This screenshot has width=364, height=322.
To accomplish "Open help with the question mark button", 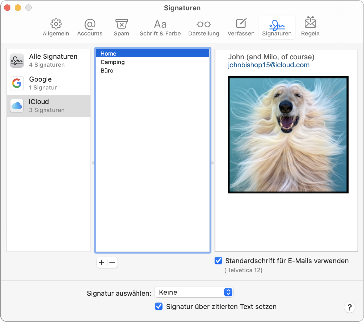I will point(350,308).
